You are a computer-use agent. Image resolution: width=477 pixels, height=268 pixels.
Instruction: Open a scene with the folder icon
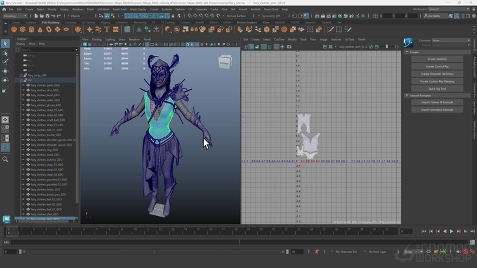click(41, 16)
